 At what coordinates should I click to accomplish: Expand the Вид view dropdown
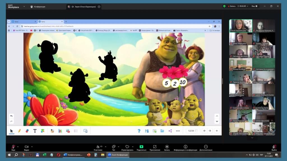pyautogui.click(x=254, y=6)
